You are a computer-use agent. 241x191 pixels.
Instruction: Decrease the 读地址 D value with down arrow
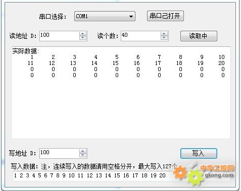point(83,38)
